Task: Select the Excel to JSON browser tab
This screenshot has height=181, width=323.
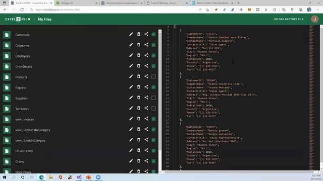Action: tap(31, 3)
